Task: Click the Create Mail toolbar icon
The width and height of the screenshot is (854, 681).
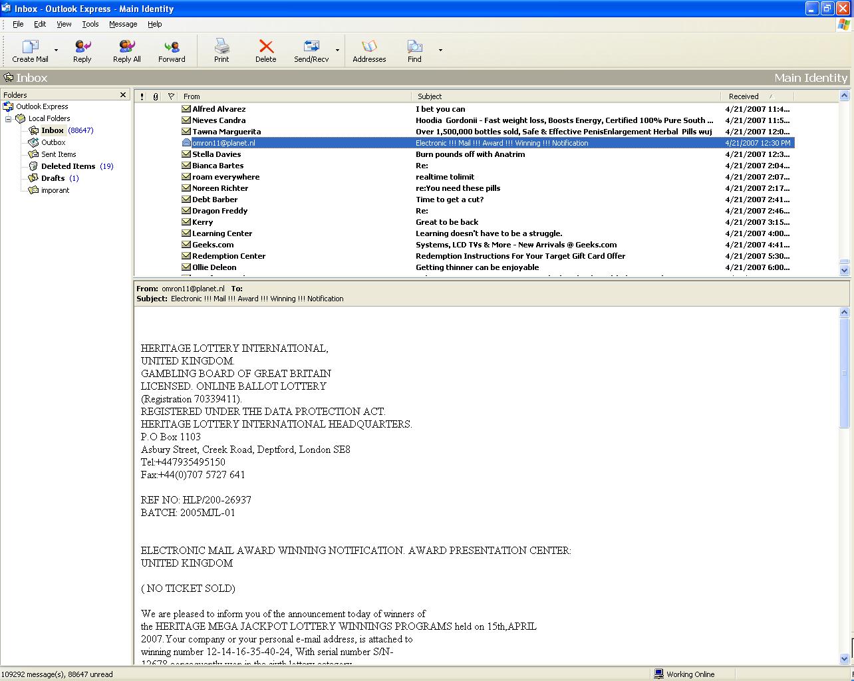Action: [30, 47]
